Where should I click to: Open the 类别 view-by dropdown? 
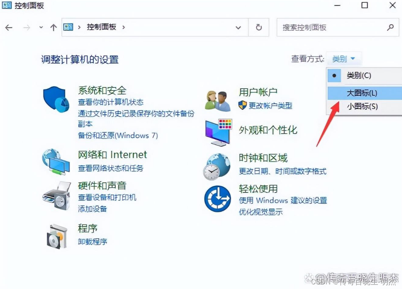pos(343,59)
